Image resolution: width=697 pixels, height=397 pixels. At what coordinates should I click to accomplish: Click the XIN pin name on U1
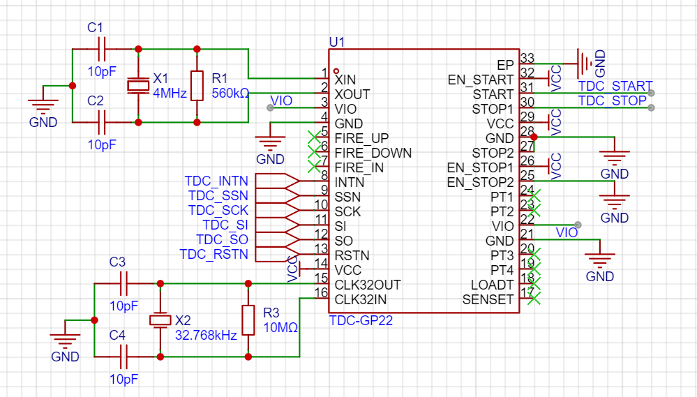pyautogui.click(x=345, y=80)
